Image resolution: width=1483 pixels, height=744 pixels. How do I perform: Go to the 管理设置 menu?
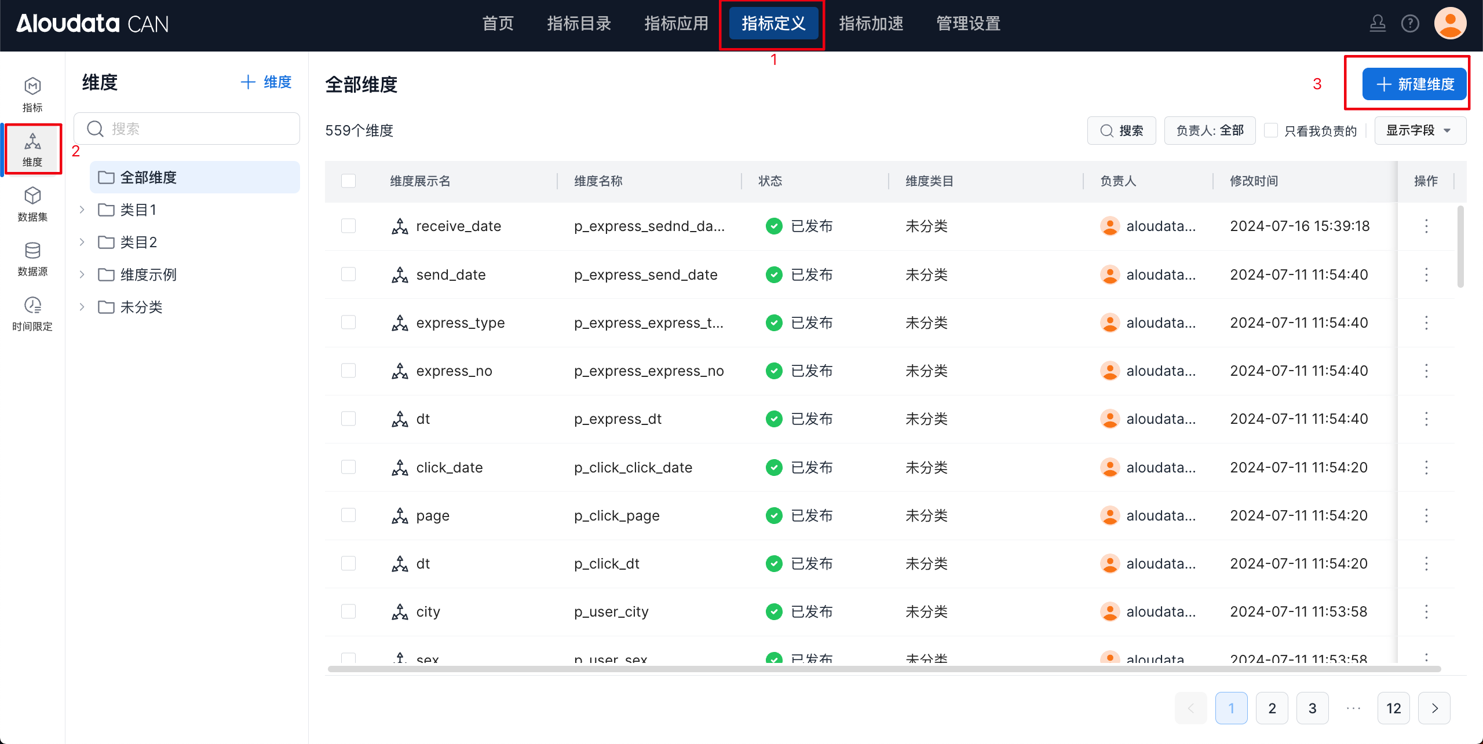pos(968,24)
